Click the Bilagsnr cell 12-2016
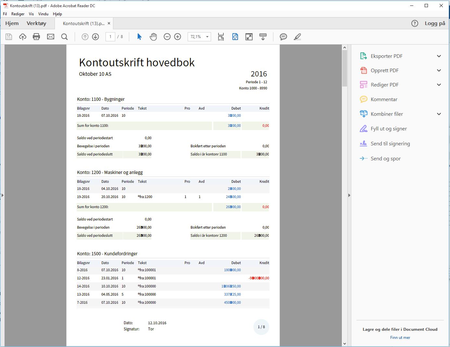 pos(83,278)
